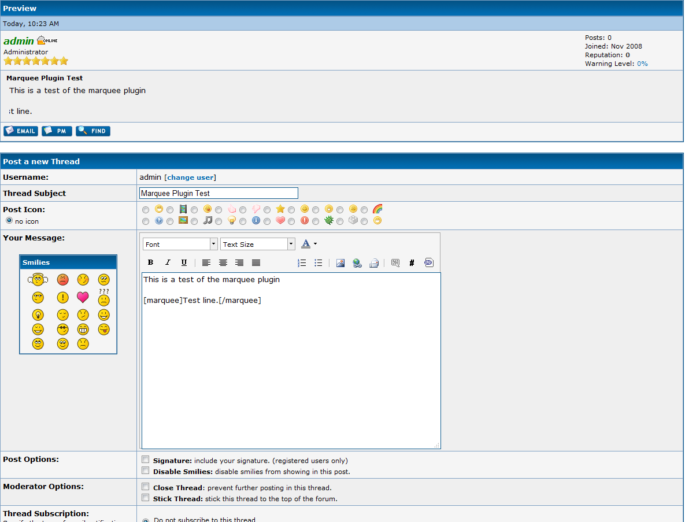The height and width of the screenshot is (522, 685).
Task: Click the Thread Subject input field
Action: point(219,193)
